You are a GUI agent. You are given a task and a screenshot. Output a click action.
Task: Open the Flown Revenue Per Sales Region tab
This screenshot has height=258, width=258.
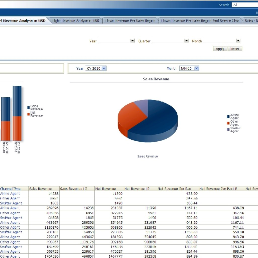pos(130,20)
